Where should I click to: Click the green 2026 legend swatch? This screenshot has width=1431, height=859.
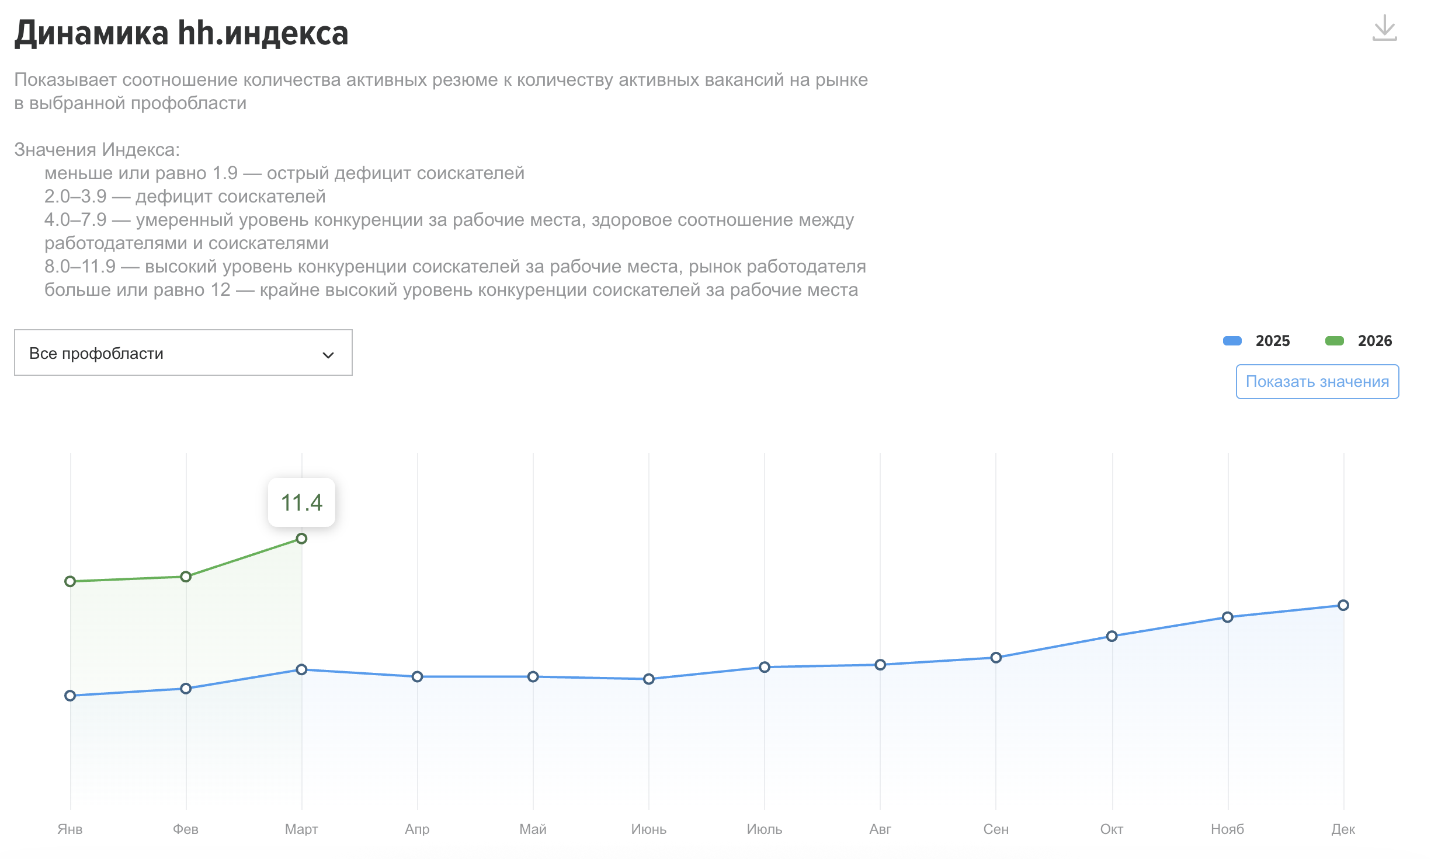[1334, 341]
